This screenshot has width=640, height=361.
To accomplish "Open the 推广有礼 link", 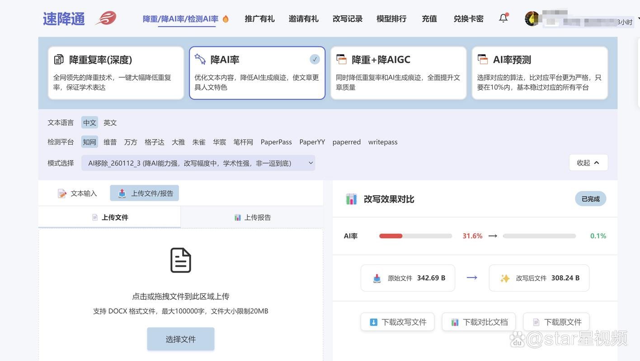I will 259,19.
